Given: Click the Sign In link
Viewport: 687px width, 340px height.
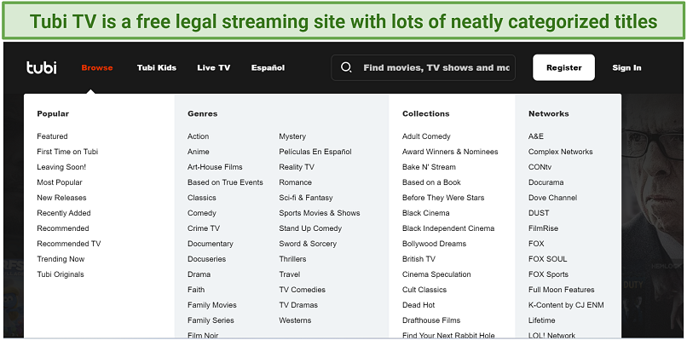Looking at the screenshot, I should point(626,67).
